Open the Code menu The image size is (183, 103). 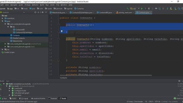pos(21,5)
